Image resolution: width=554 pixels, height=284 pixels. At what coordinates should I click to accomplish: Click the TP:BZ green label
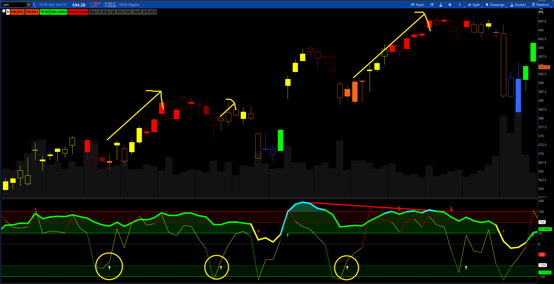click(x=45, y=12)
